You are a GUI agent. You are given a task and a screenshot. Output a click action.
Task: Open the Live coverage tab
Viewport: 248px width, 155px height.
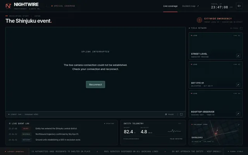coord(170,6)
